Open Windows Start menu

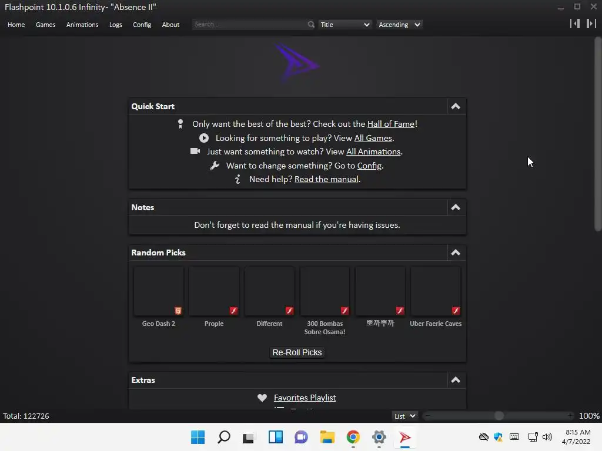point(198,437)
